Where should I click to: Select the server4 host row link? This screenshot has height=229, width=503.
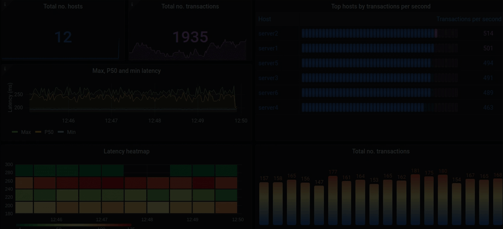point(268,108)
